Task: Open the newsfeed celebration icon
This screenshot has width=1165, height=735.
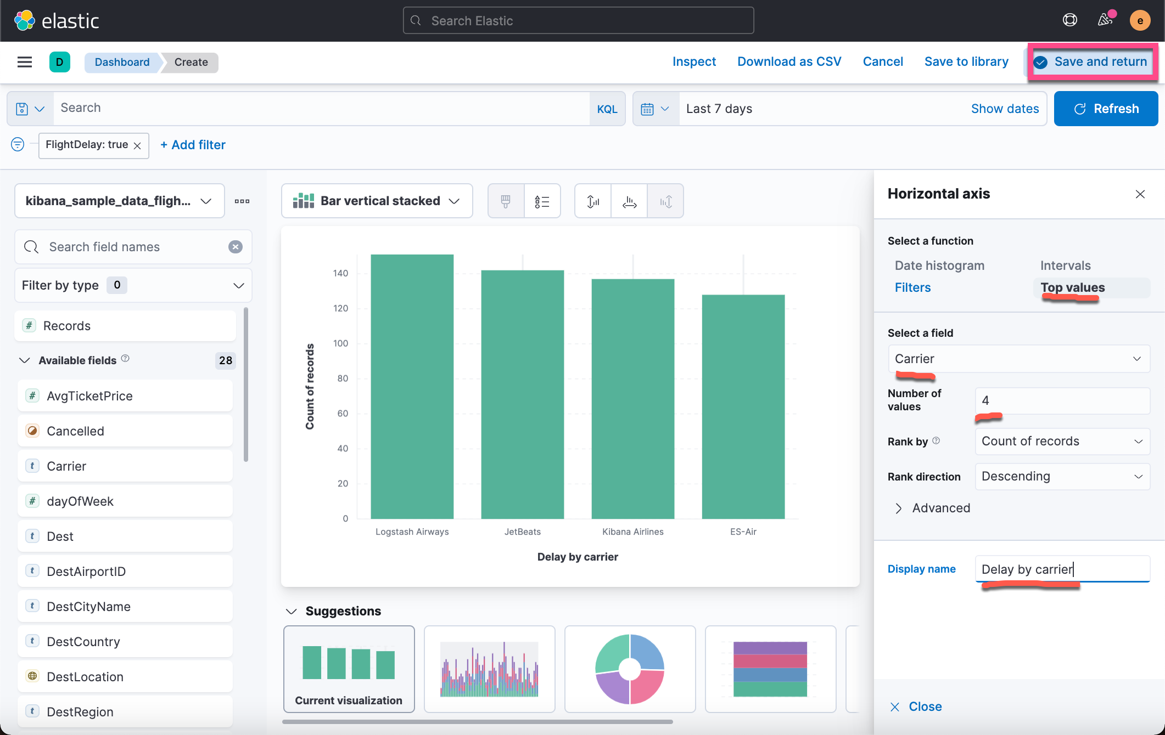Action: (x=1105, y=20)
